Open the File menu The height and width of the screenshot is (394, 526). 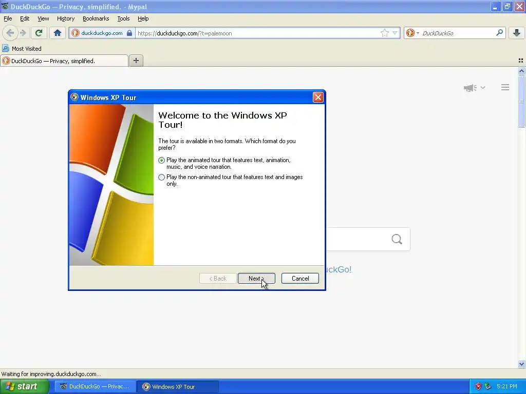tap(8, 18)
